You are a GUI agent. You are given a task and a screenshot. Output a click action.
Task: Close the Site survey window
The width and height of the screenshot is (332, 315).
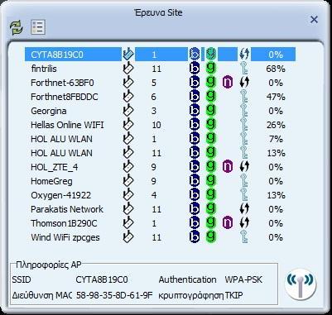pos(314,20)
